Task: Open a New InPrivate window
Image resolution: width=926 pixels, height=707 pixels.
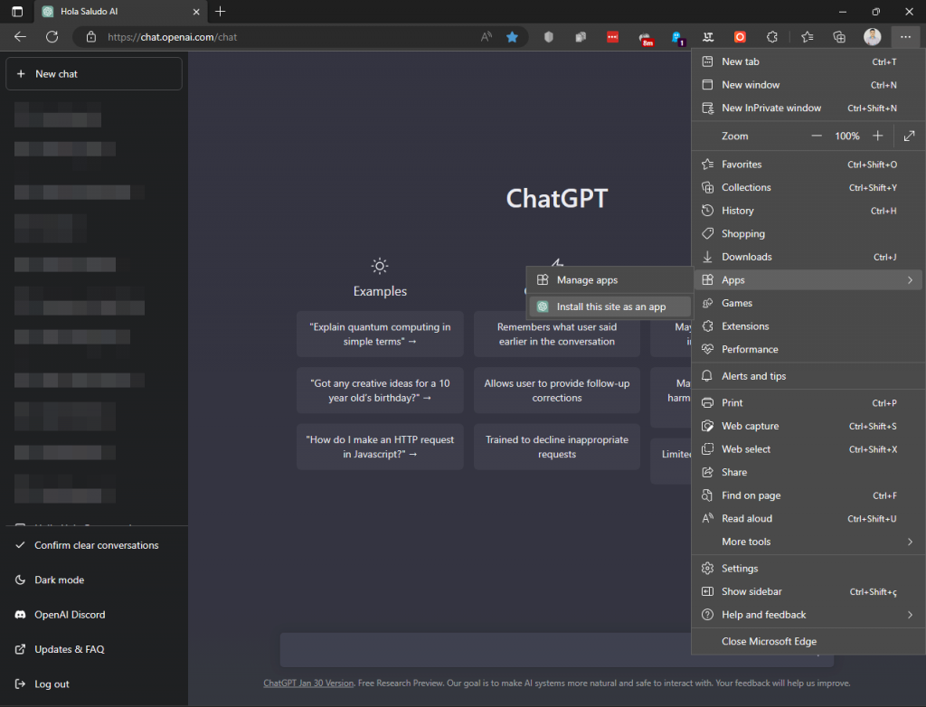Action: tap(808, 108)
